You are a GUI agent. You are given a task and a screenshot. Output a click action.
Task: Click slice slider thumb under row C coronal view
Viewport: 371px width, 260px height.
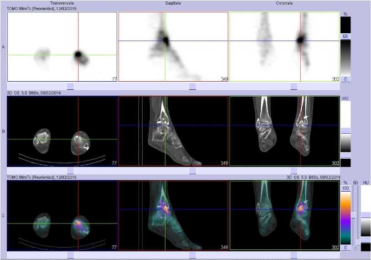(x=294, y=255)
